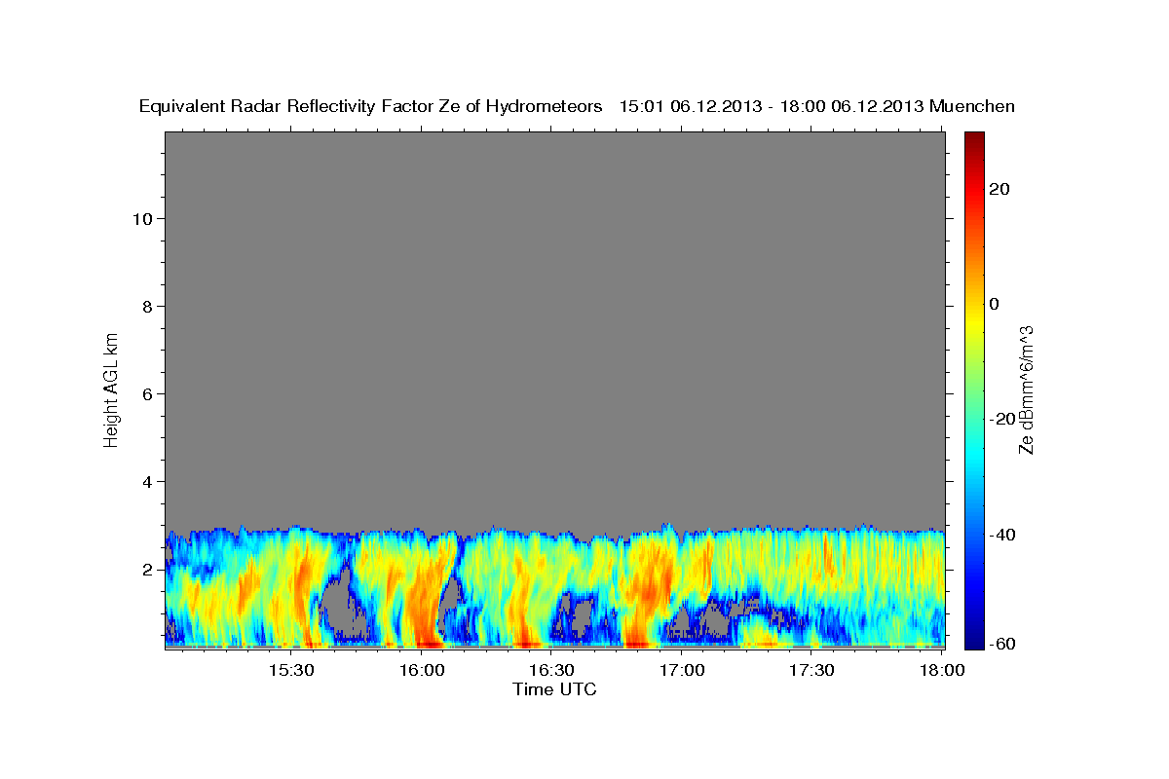Screen dimensions: 1169x779
Task: Click the height tick label '6'
Action: pyautogui.click(x=147, y=393)
